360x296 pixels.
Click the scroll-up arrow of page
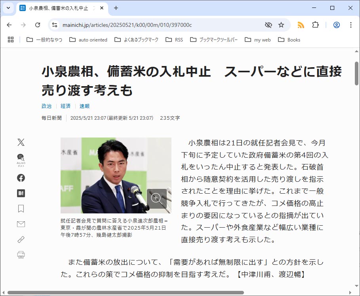[x=356, y=51]
